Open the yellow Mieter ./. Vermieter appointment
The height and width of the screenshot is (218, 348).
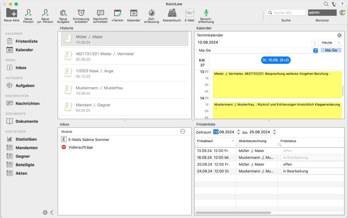277,85
